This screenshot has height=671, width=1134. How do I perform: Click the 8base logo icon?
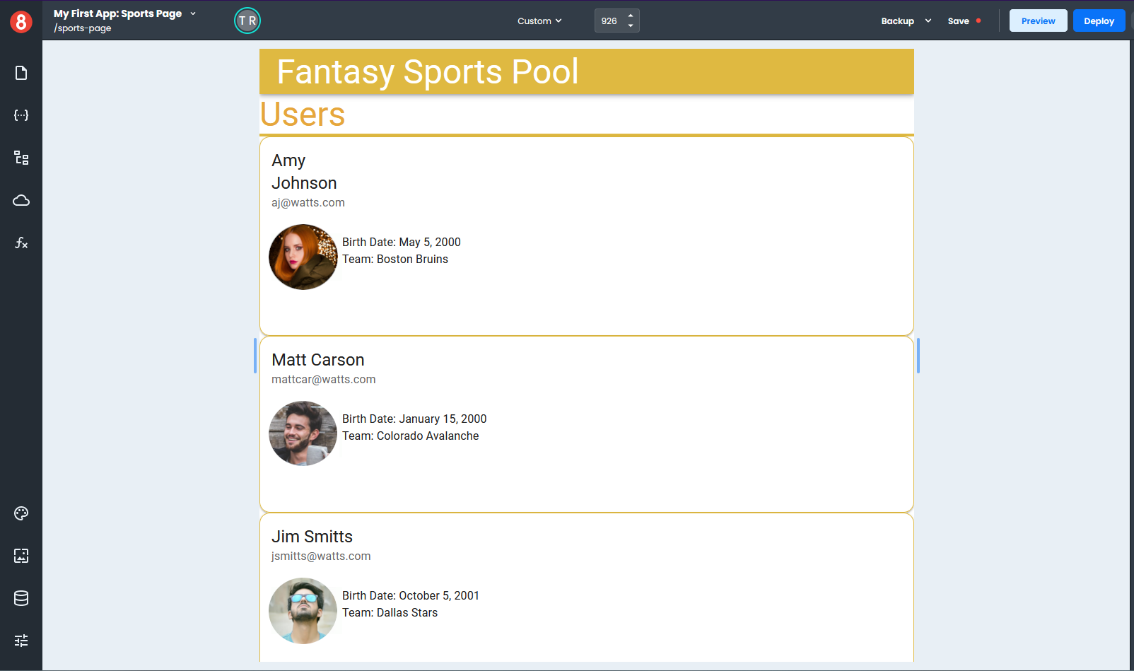tap(21, 22)
